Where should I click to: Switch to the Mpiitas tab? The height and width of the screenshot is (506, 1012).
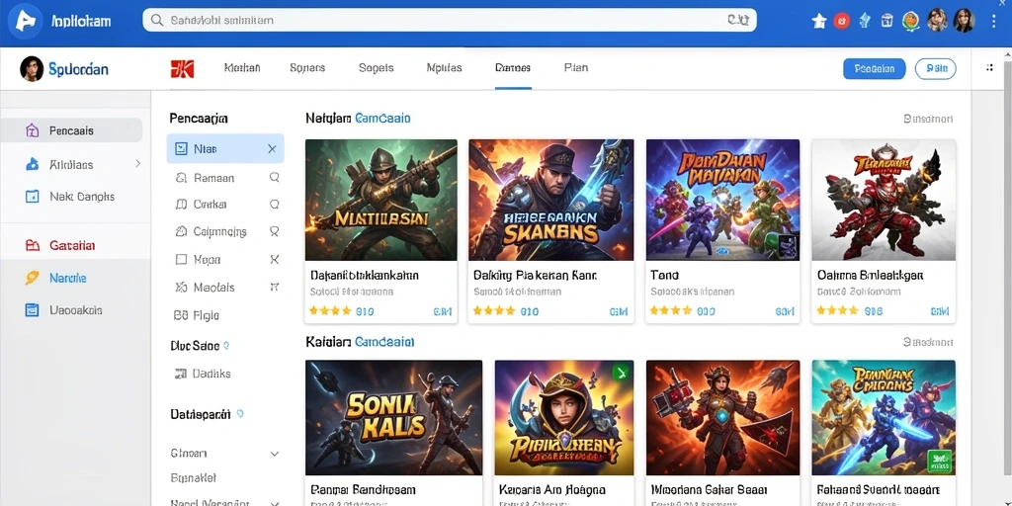coord(444,68)
